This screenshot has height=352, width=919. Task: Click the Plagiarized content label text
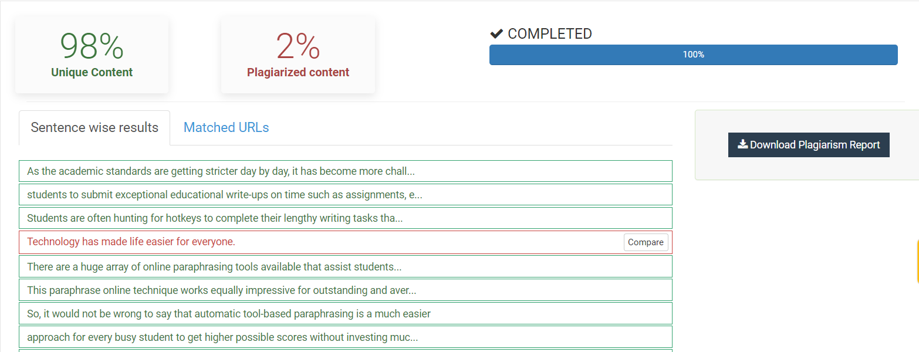point(298,73)
